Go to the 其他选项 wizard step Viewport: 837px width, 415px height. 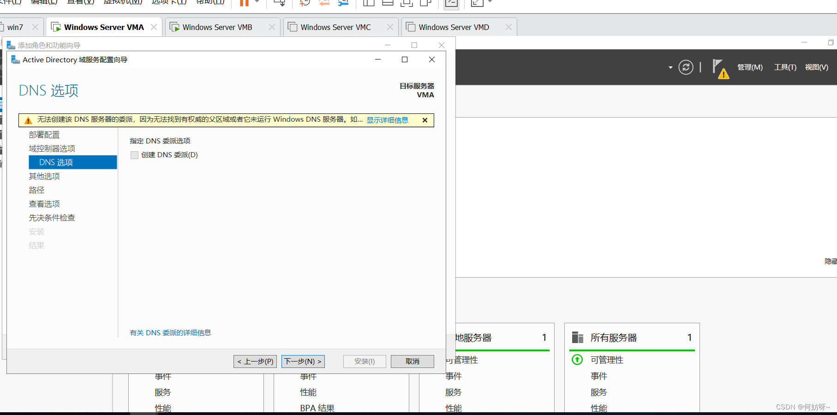(x=44, y=176)
